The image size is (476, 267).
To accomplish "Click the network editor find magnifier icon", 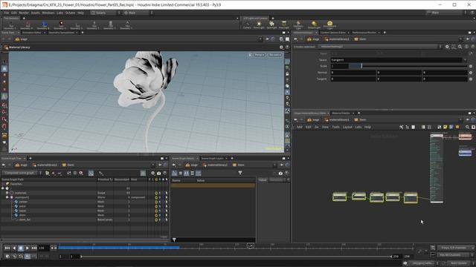I will click(x=468, y=127).
